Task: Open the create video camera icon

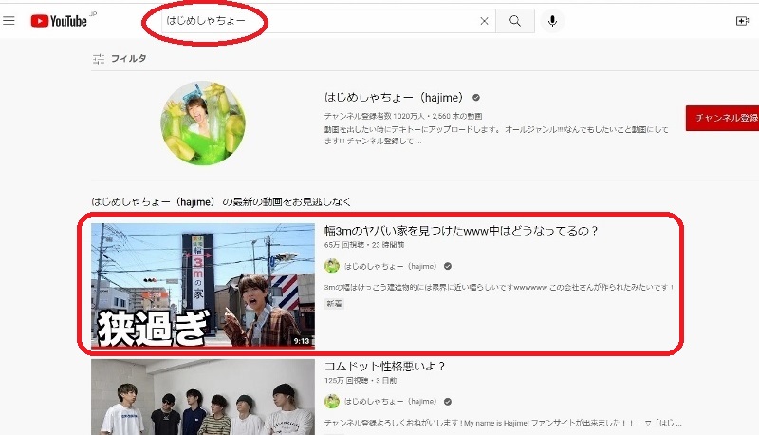Action: tap(742, 21)
